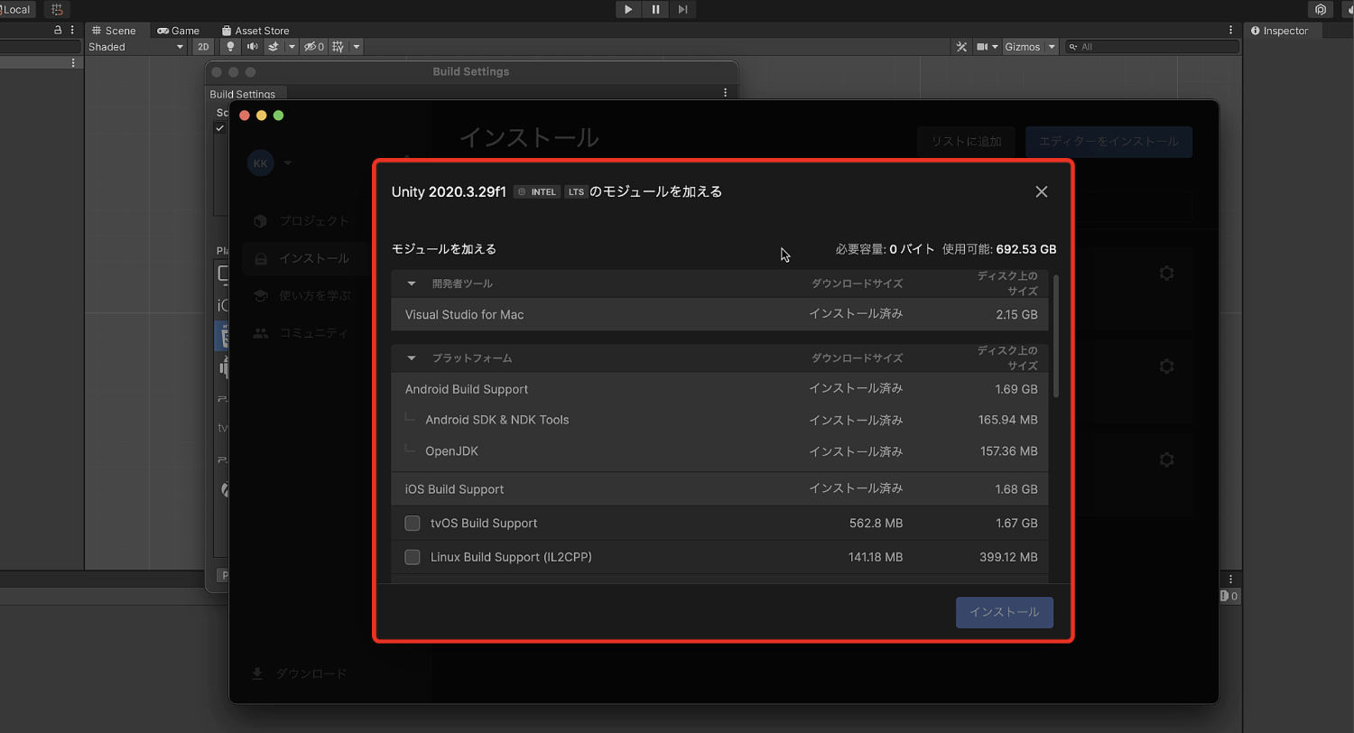The height and width of the screenshot is (733, 1354).
Task: Toggle Local handle rotation button
Action: coord(16,9)
